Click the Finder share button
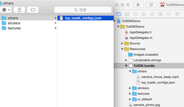The image size is (184, 107). click(x=19, y=10)
